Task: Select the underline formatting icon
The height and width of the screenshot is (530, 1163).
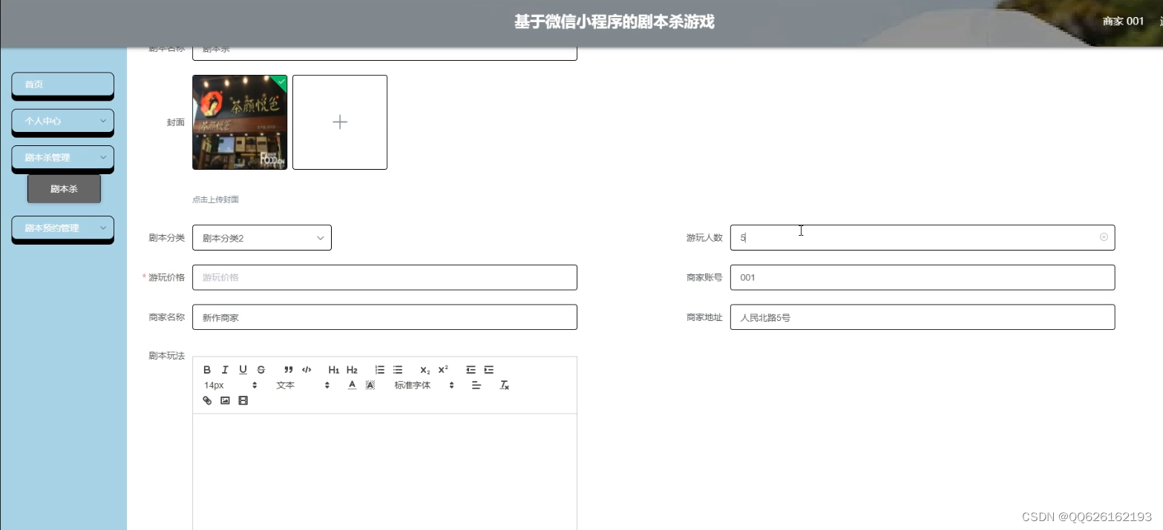Action: coord(243,369)
